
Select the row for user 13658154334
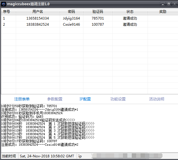coord(38,18)
